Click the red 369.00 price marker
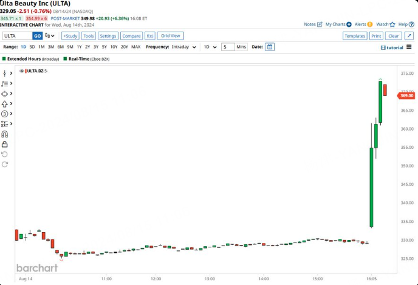 click(x=406, y=96)
